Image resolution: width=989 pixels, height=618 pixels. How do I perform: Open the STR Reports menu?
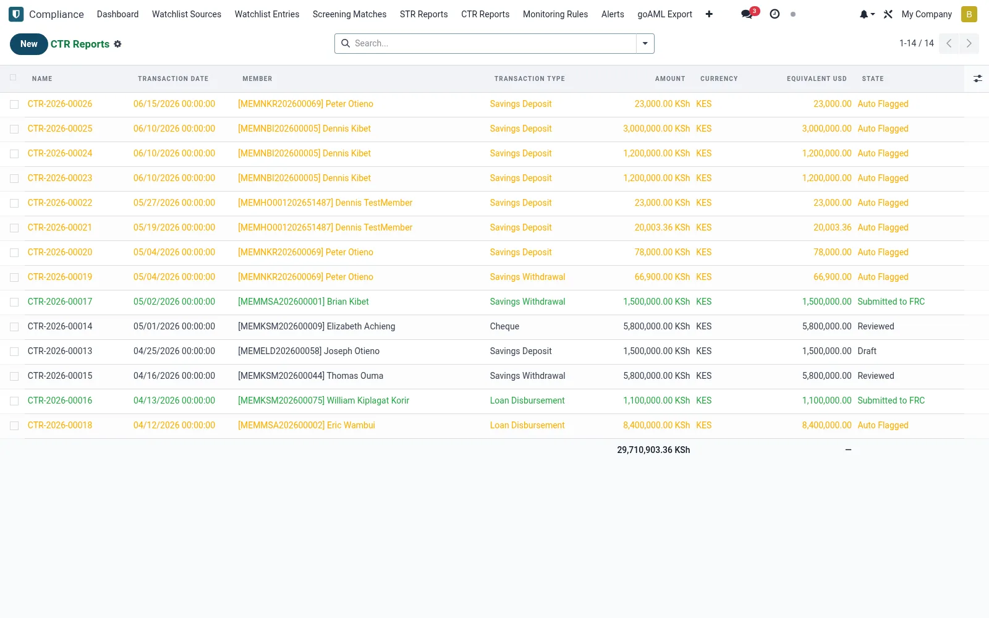423,14
